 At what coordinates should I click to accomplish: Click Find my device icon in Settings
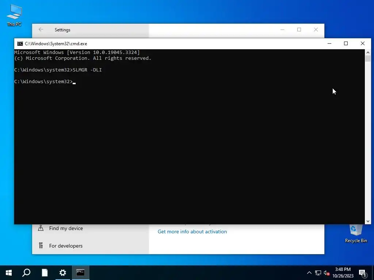pos(41,228)
